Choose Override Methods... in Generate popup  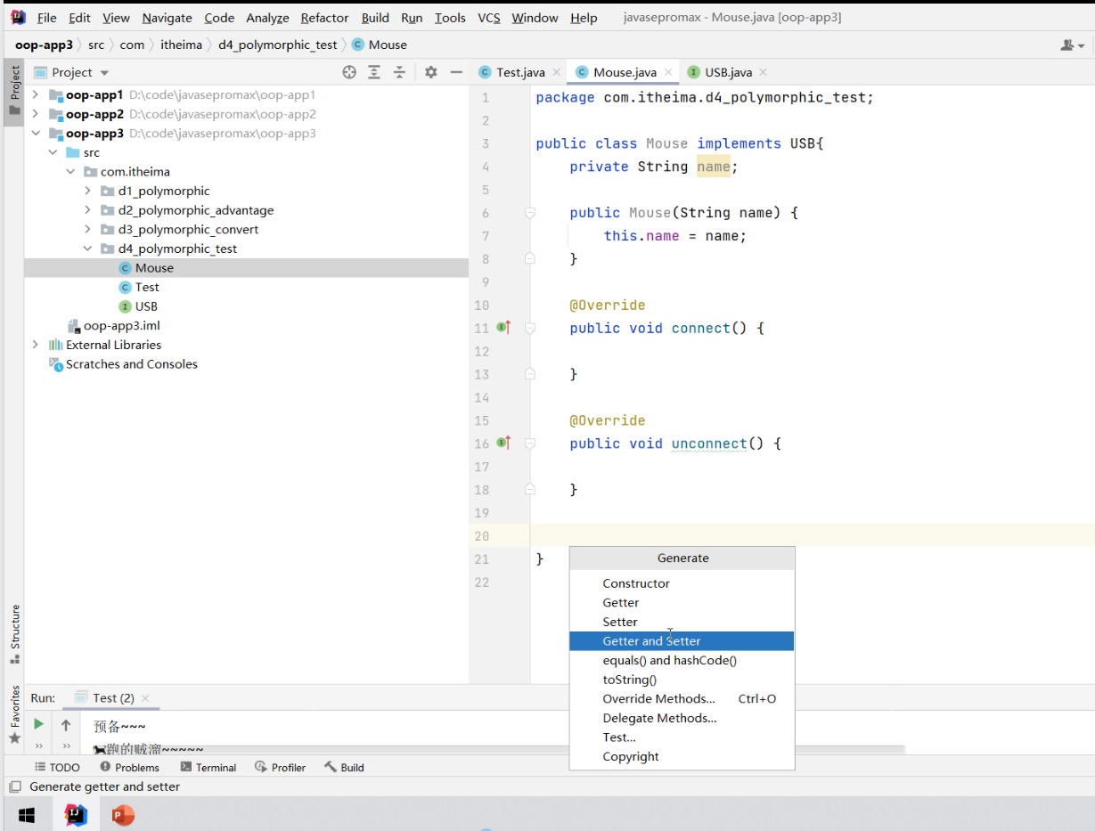pos(682,698)
